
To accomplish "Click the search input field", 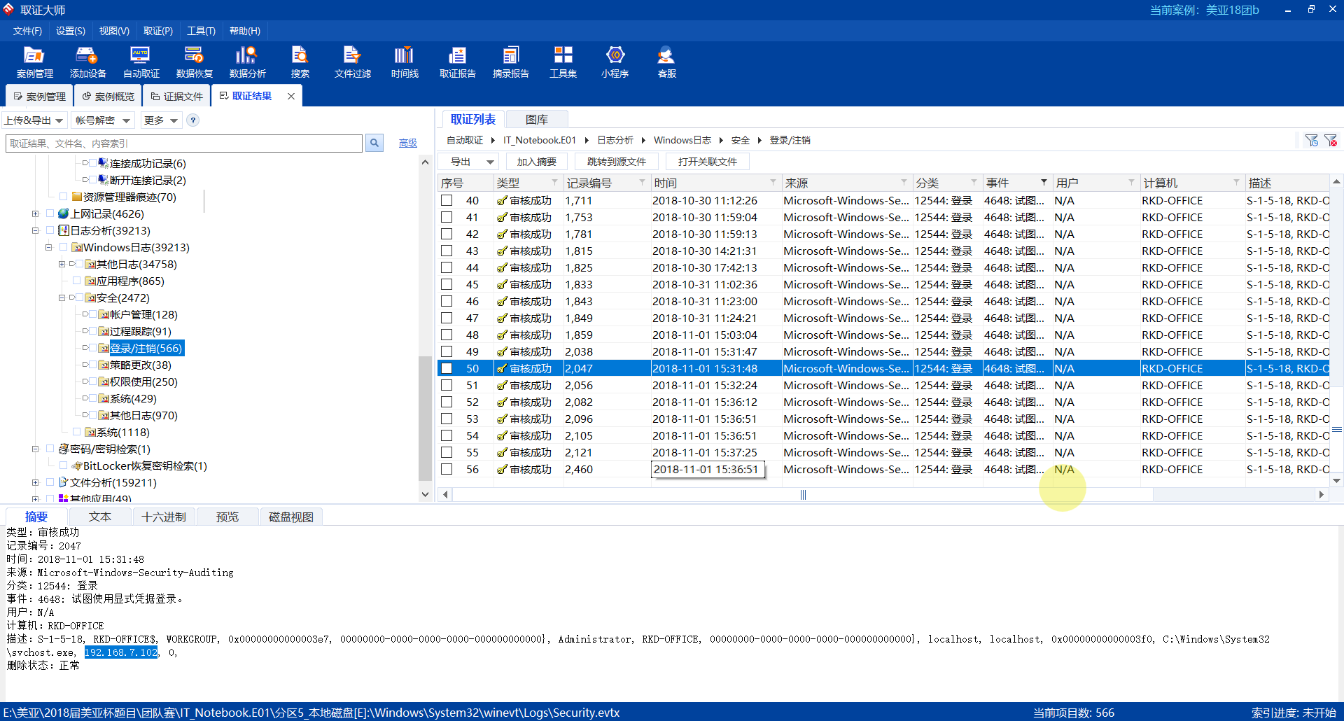I will (184, 143).
